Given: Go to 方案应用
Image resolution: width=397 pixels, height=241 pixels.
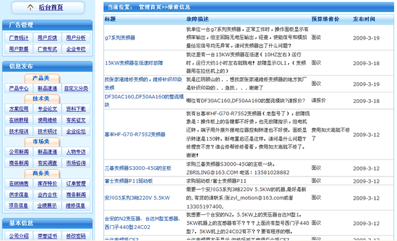Looking at the screenshot, I should tap(19, 109).
